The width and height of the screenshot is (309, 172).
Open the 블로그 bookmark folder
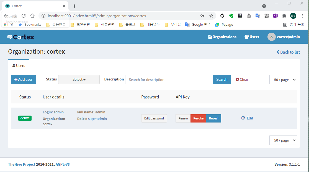pyautogui.click(x=127, y=24)
